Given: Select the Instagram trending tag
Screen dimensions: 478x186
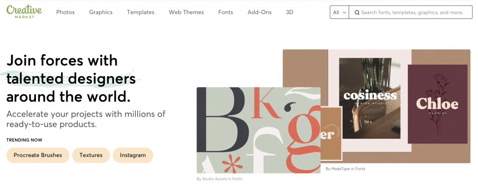Looking at the screenshot, I should pyautogui.click(x=133, y=155).
